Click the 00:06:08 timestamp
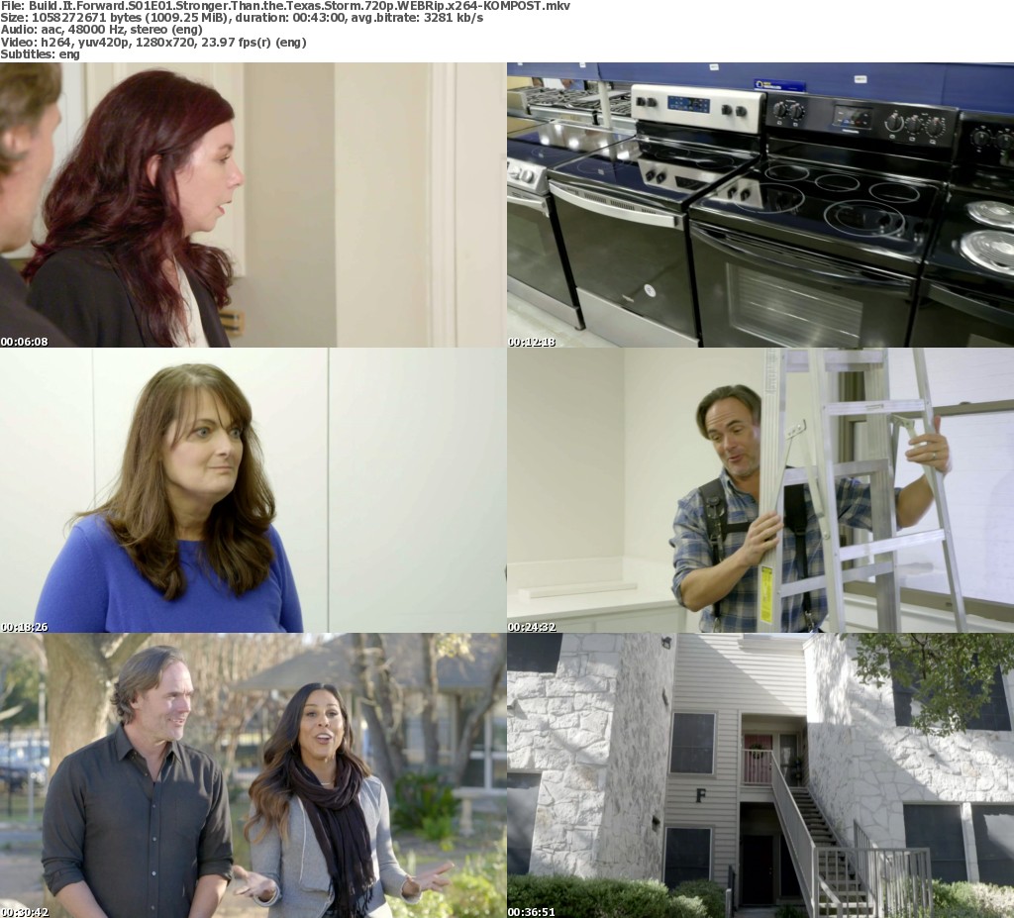Viewport: 1014px width, 918px height. pyautogui.click(x=25, y=342)
